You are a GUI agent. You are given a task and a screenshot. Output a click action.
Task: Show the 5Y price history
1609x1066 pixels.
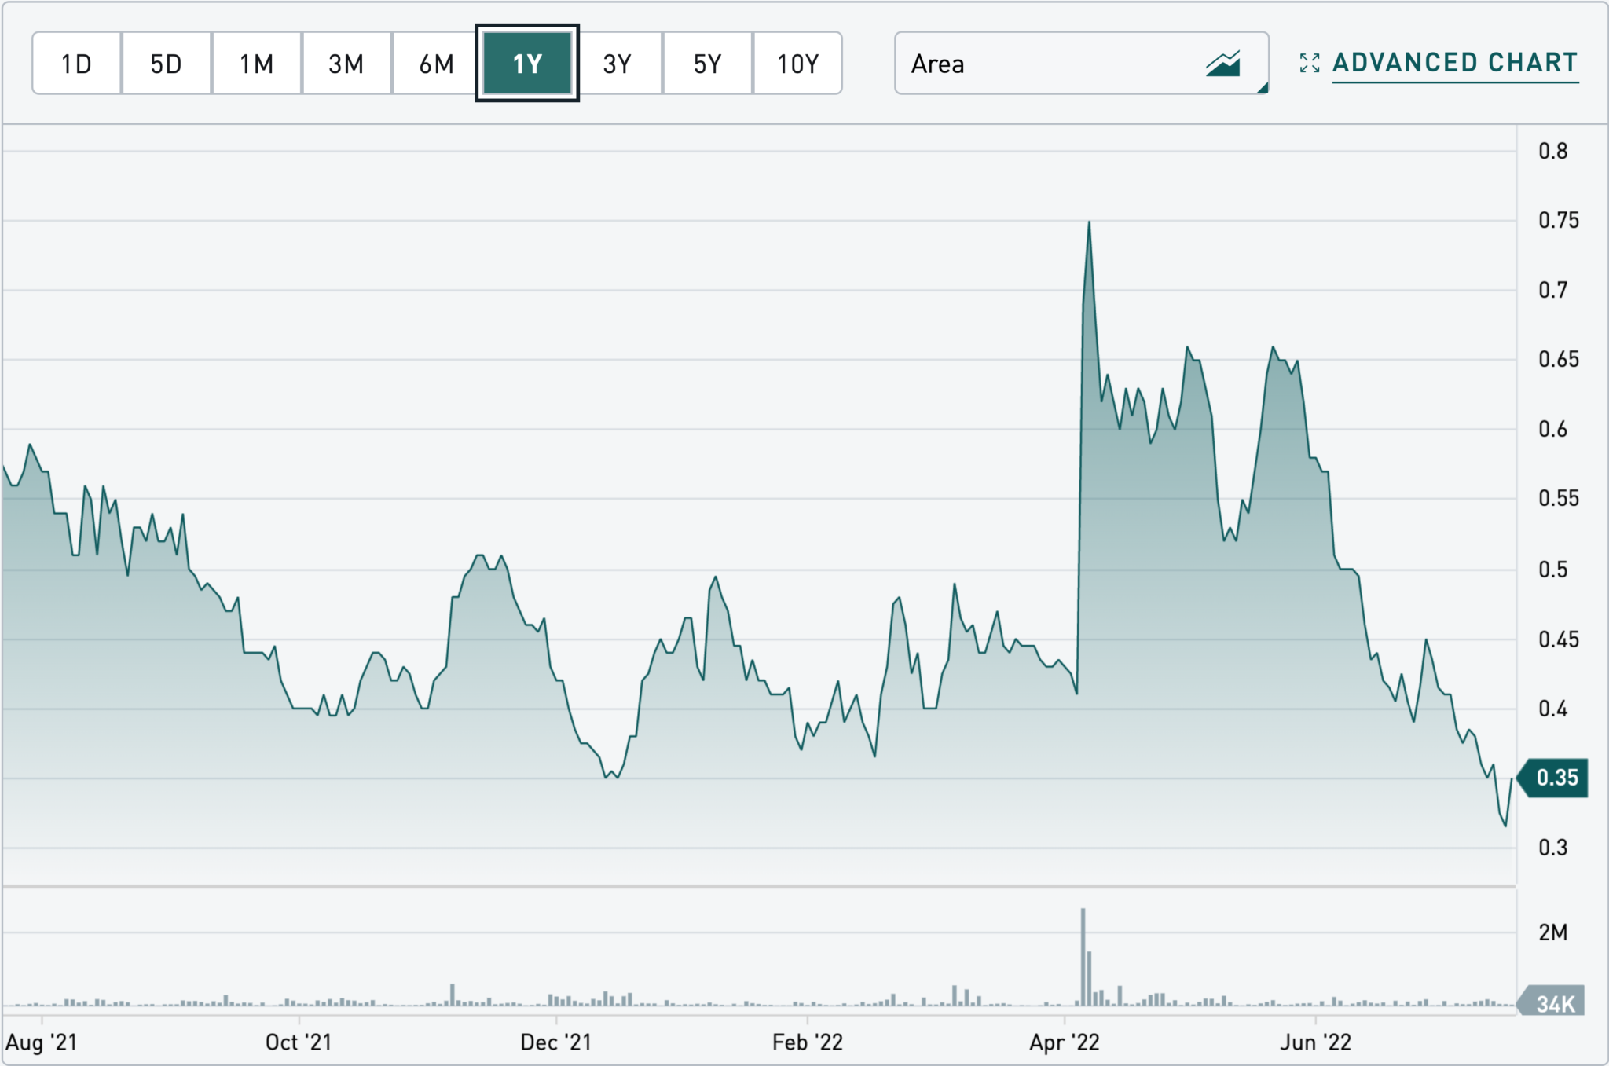tap(708, 64)
